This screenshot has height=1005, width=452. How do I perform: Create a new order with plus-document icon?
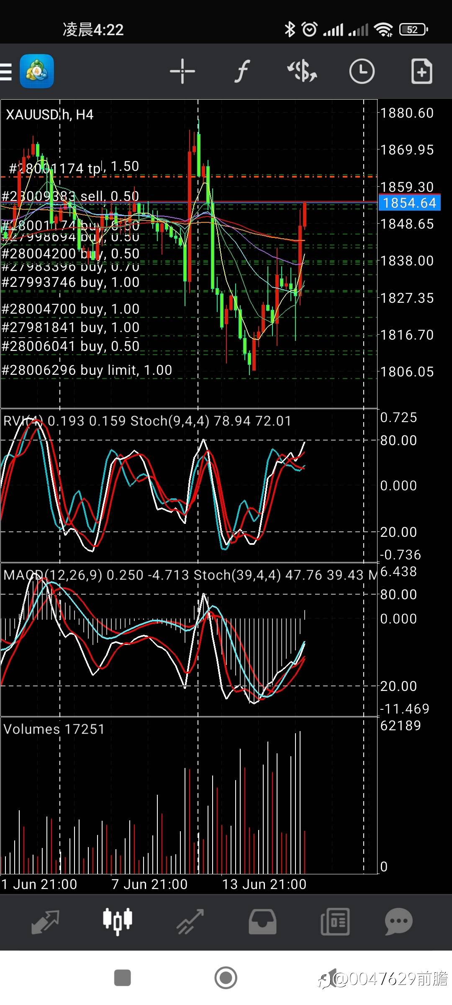coord(421,71)
